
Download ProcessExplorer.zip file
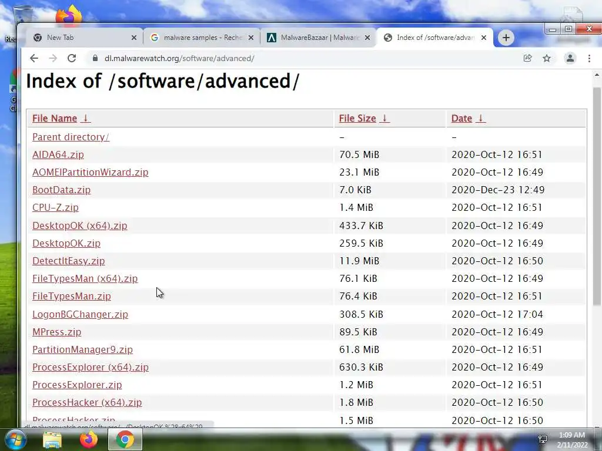pyautogui.click(x=77, y=385)
